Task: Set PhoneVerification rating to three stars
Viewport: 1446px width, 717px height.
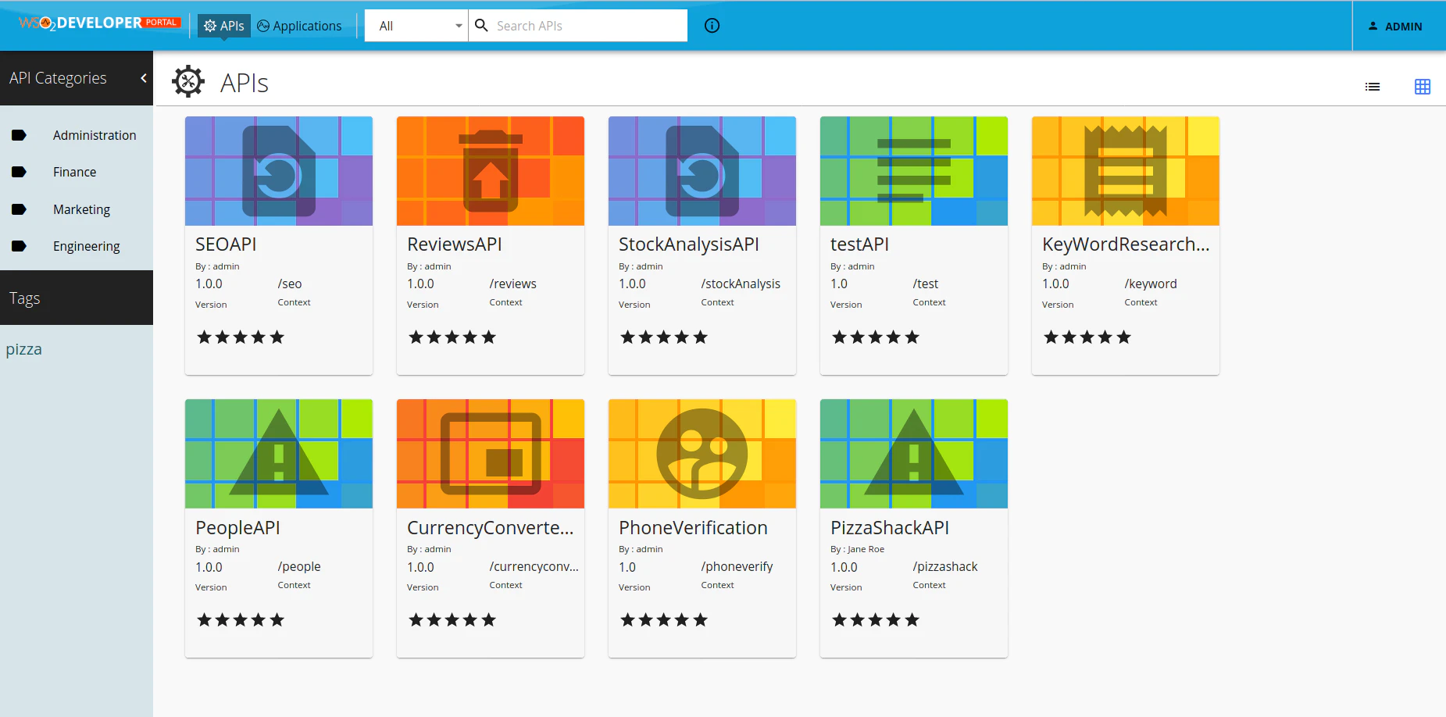Action: coord(662,619)
